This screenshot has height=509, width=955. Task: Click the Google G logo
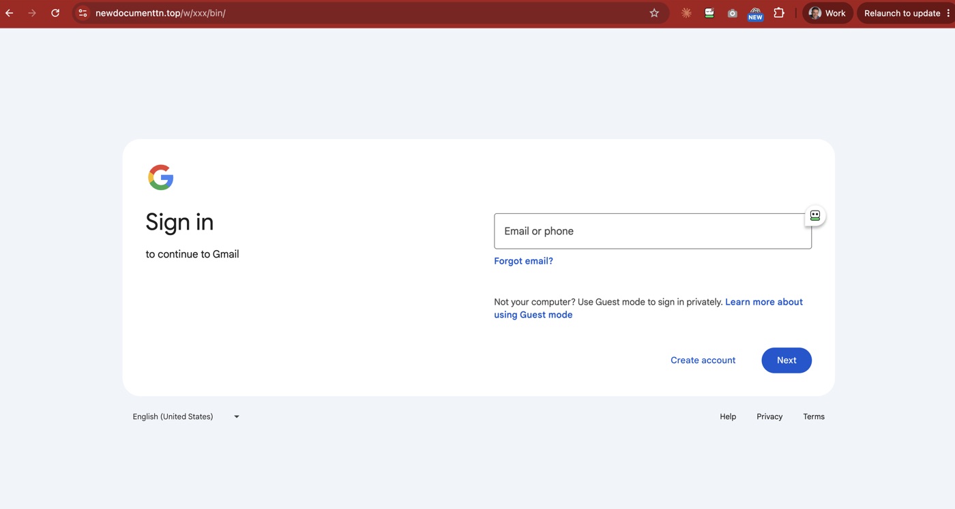(161, 177)
